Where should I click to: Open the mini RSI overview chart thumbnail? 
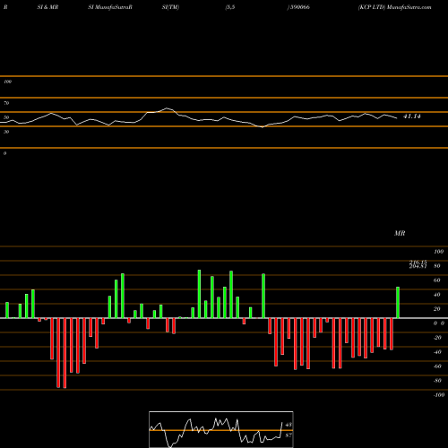click(x=221, y=429)
